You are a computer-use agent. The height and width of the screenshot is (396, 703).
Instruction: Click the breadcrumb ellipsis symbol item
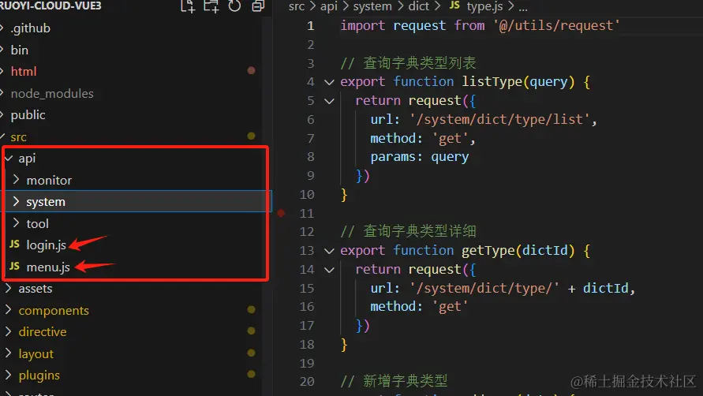[x=523, y=7]
